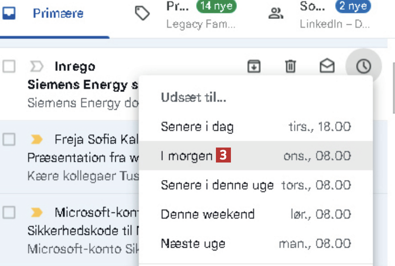395x266 pixels.
Task: Click the Primære inbox icon
Action: 9,13
